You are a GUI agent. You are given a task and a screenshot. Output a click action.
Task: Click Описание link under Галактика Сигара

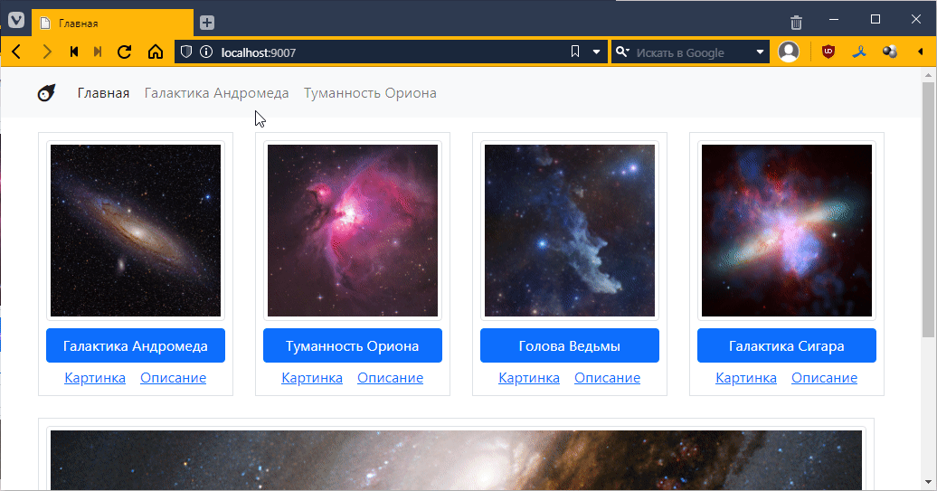(x=824, y=378)
